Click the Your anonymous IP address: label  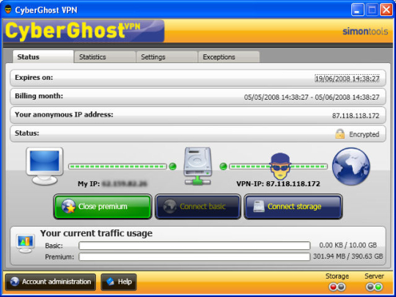[x=64, y=114]
